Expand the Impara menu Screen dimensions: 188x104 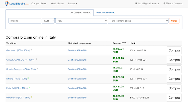pyautogui.click(x=72, y=4)
